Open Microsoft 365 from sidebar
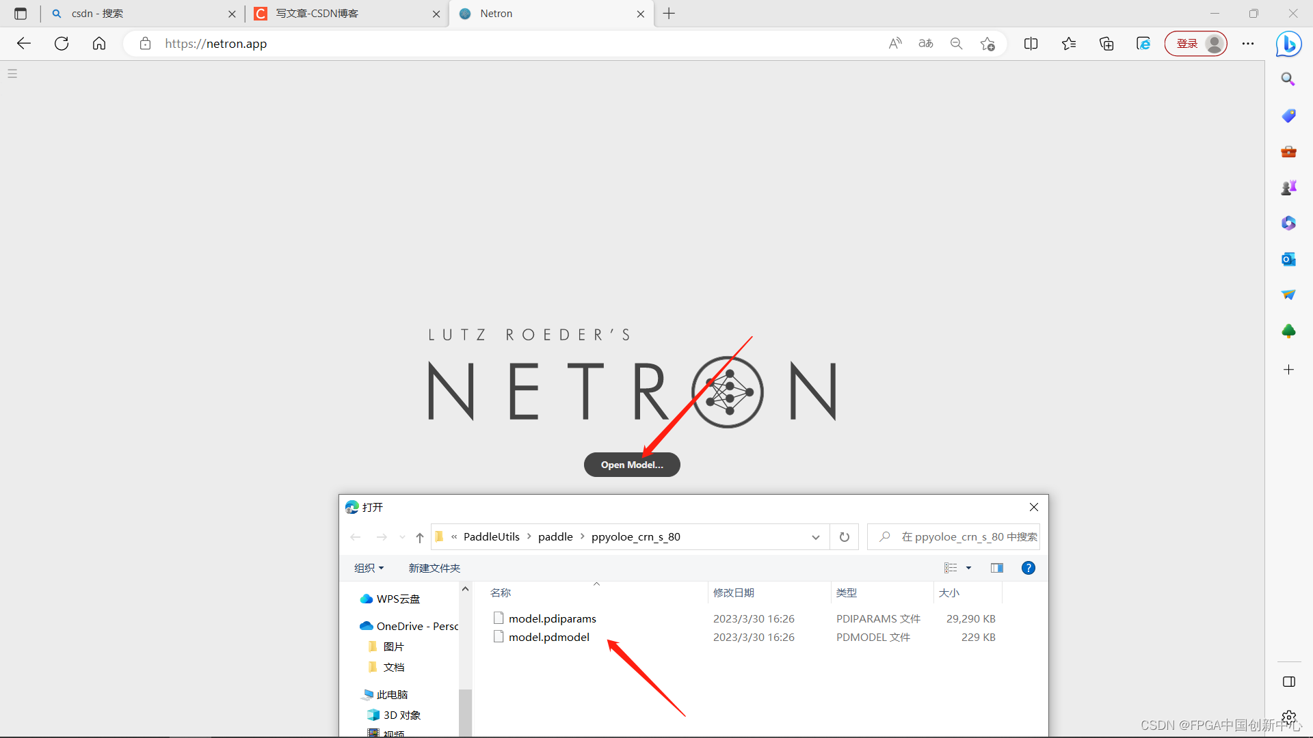 1288,223
